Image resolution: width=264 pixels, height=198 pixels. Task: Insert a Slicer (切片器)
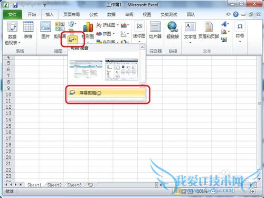pos(155,27)
